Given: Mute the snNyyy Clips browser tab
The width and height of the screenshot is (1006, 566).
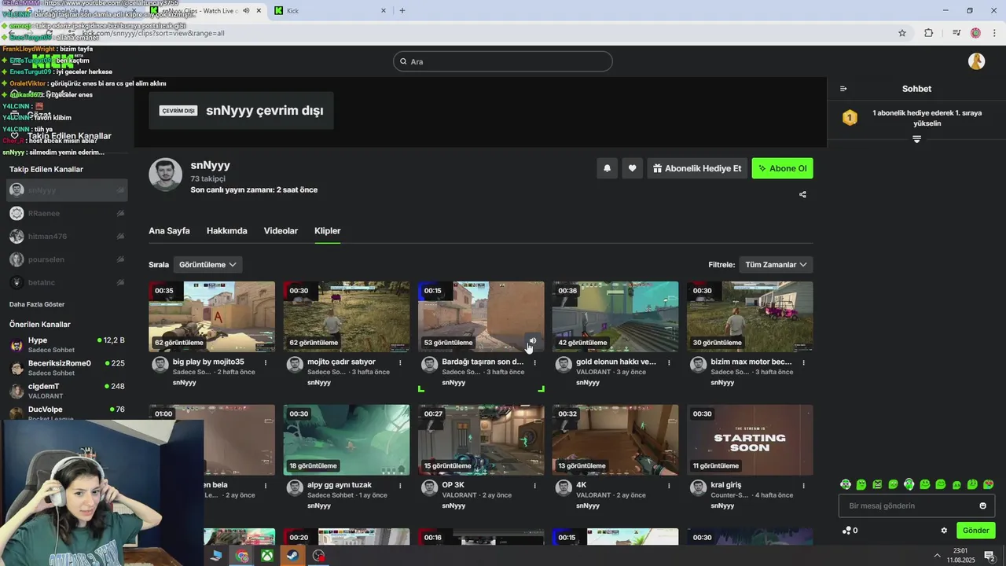Looking at the screenshot, I should pos(246,11).
